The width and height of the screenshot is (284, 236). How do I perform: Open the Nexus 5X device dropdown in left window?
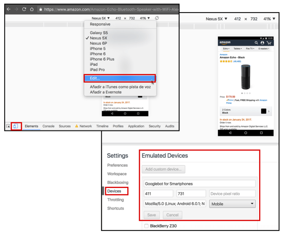(x=101, y=18)
